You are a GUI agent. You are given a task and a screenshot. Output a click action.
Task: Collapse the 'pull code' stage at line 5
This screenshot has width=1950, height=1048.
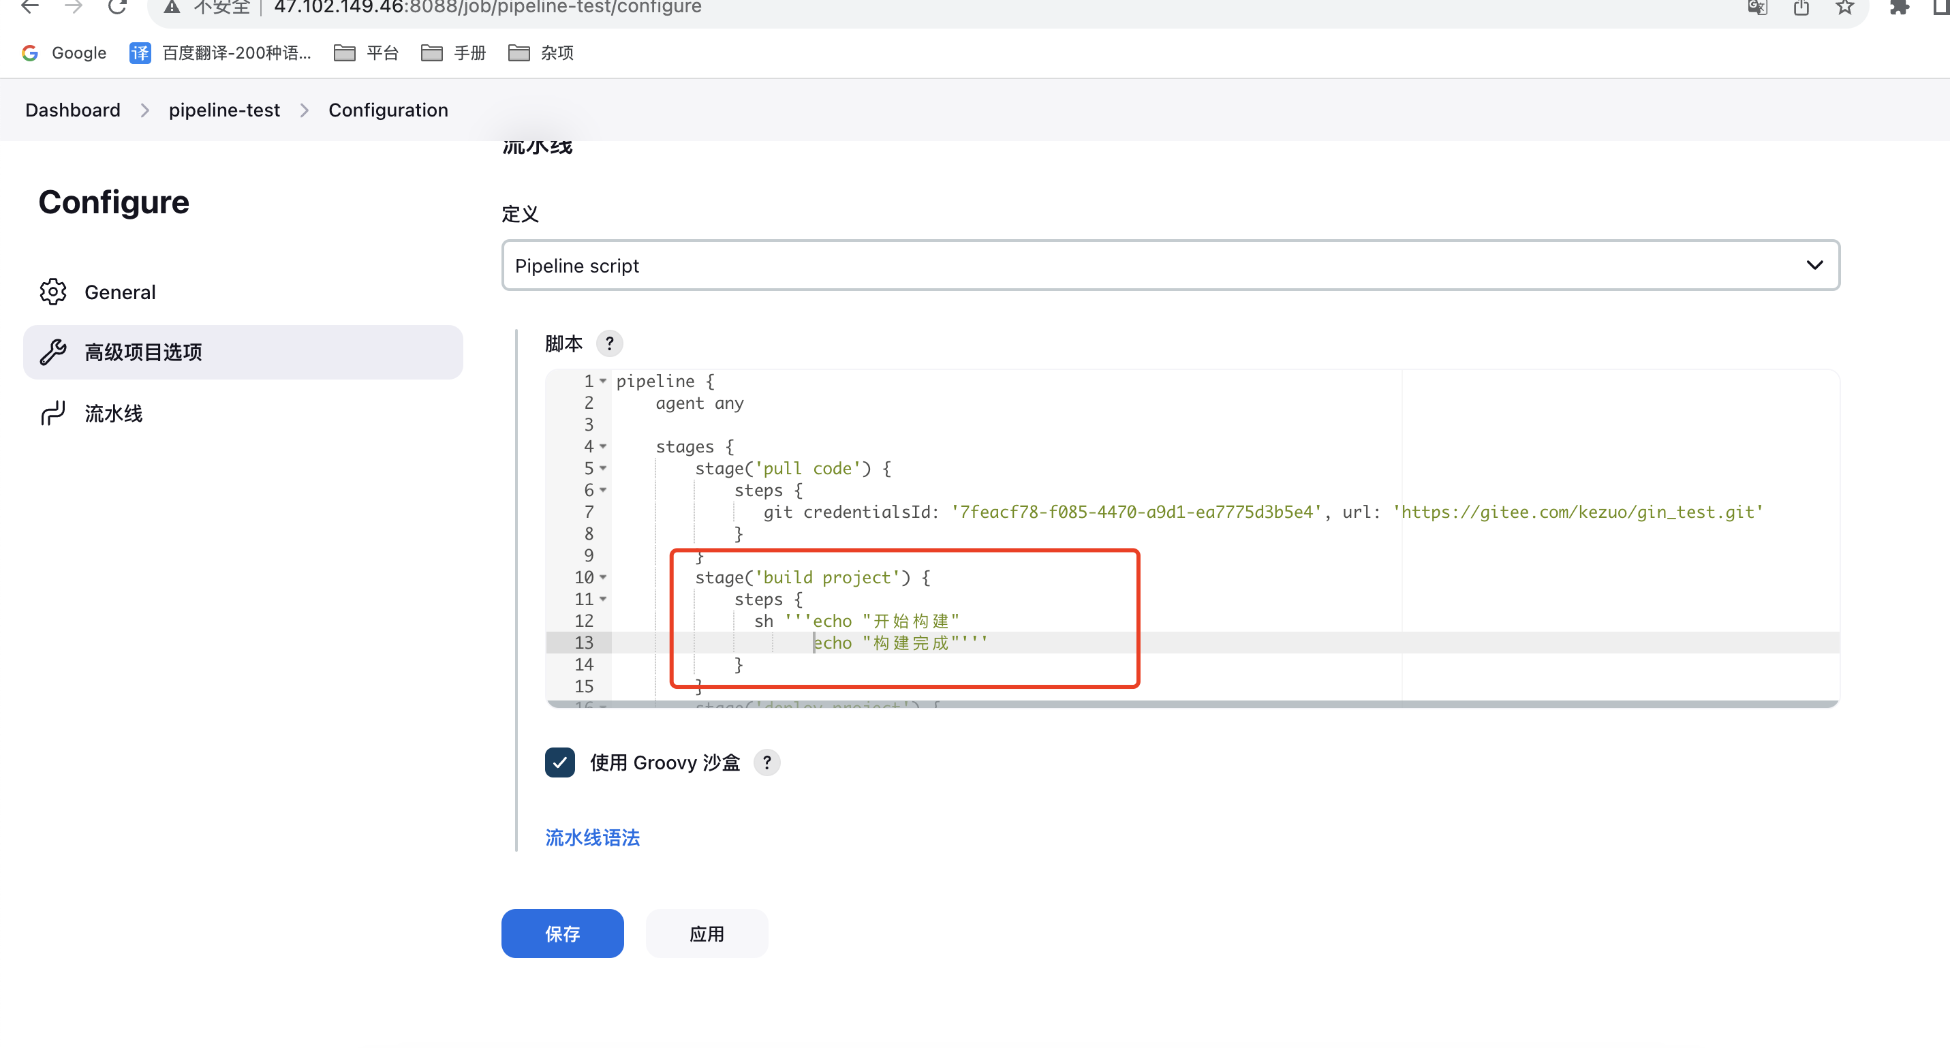[603, 468]
